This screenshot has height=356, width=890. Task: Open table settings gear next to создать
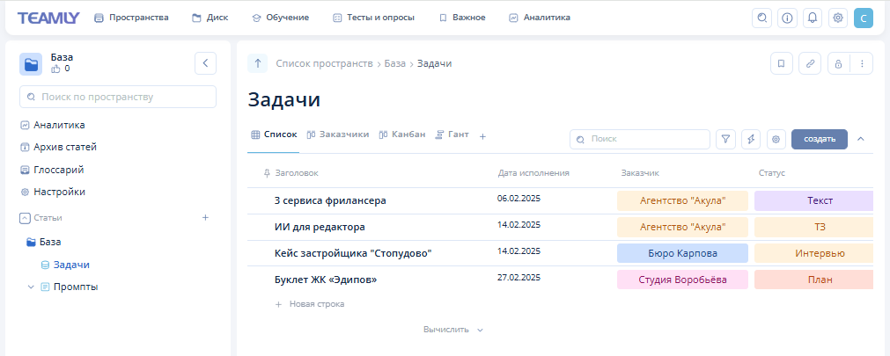coord(776,139)
